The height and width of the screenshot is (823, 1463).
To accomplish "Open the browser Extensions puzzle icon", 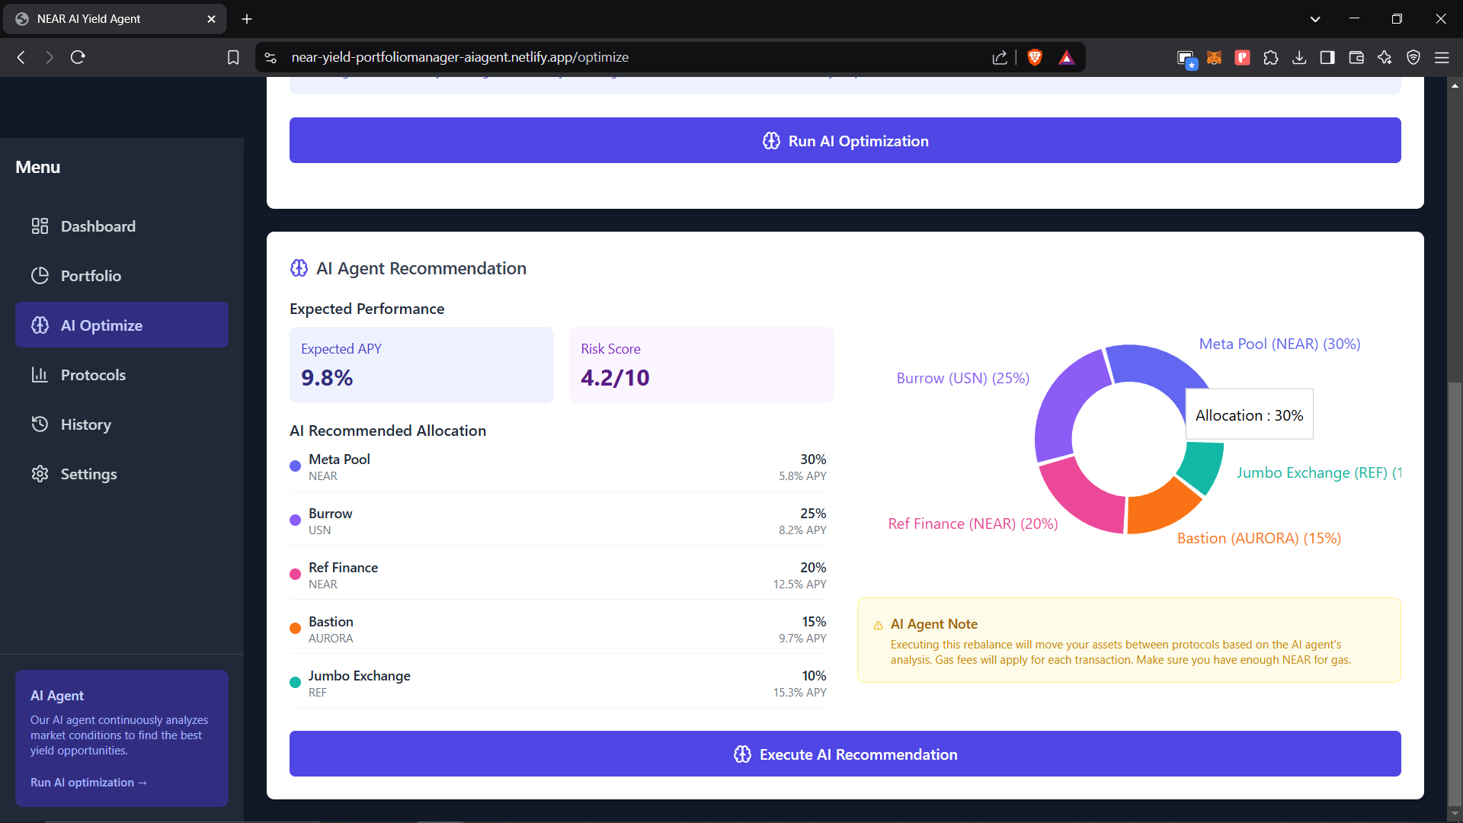I will (x=1270, y=57).
